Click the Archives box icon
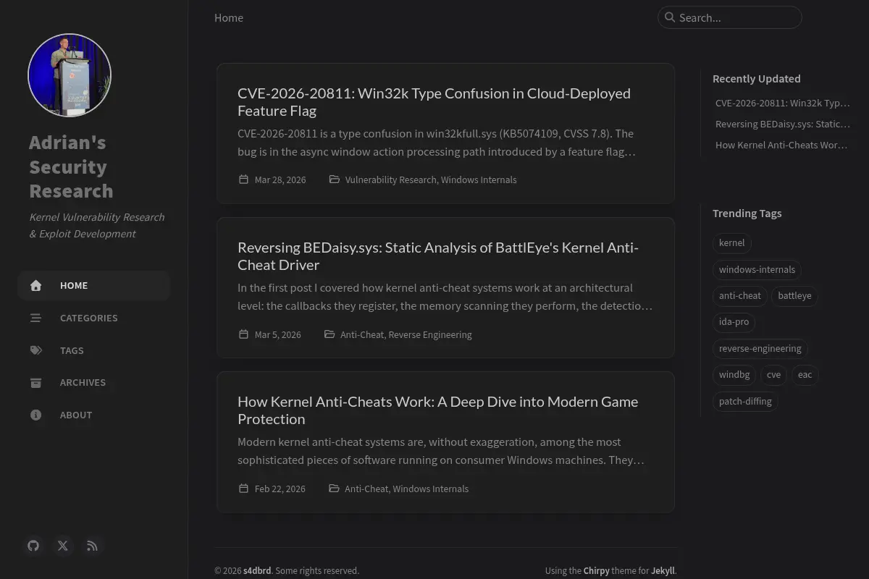Image resolution: width=869 pixels, height=579 pixels. pos(35,382)
